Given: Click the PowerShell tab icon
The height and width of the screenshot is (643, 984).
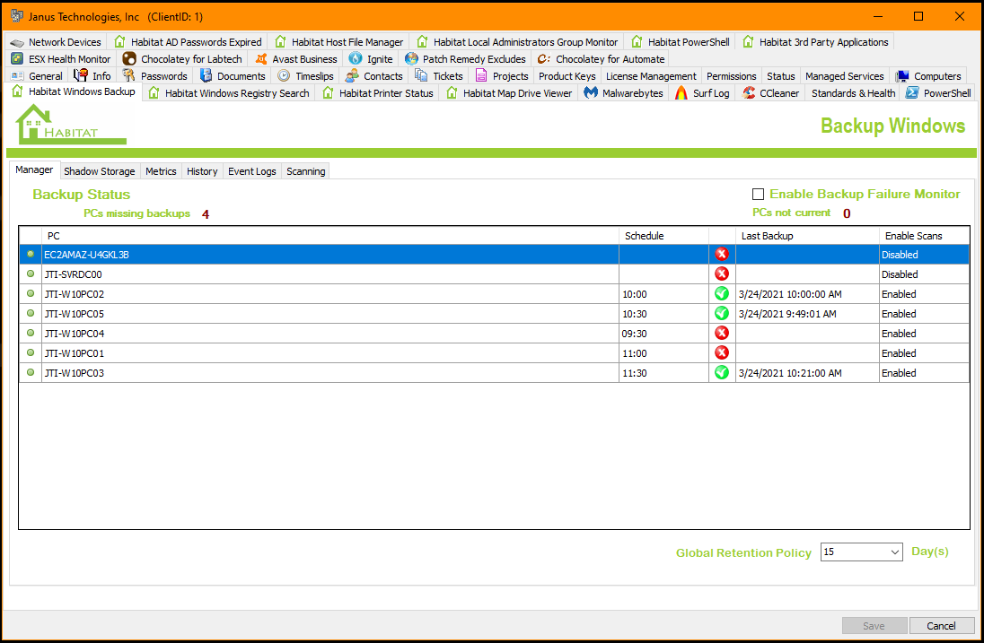Looking at the screenshot, I should 912,93.
